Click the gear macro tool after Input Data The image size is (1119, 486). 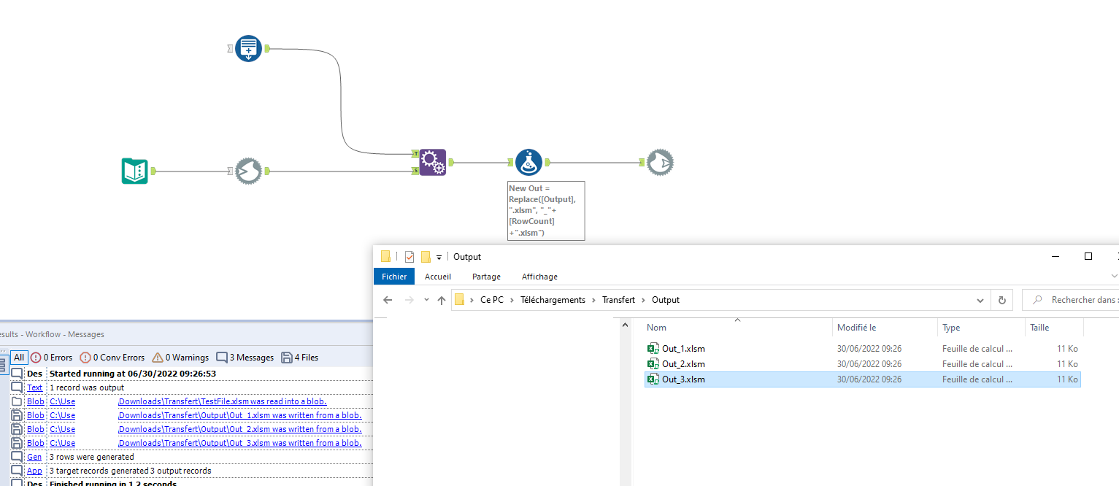click(x=248, y=171)
